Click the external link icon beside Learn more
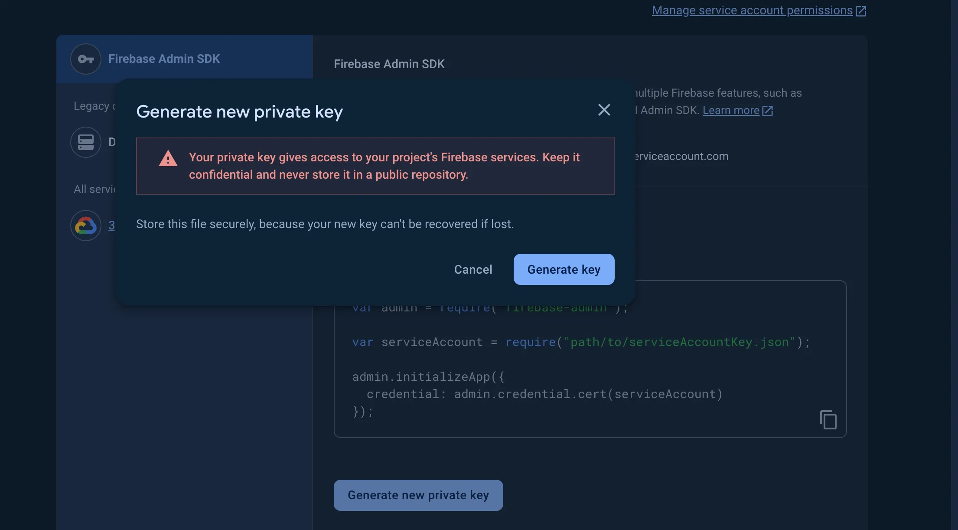 coord(767,111)
